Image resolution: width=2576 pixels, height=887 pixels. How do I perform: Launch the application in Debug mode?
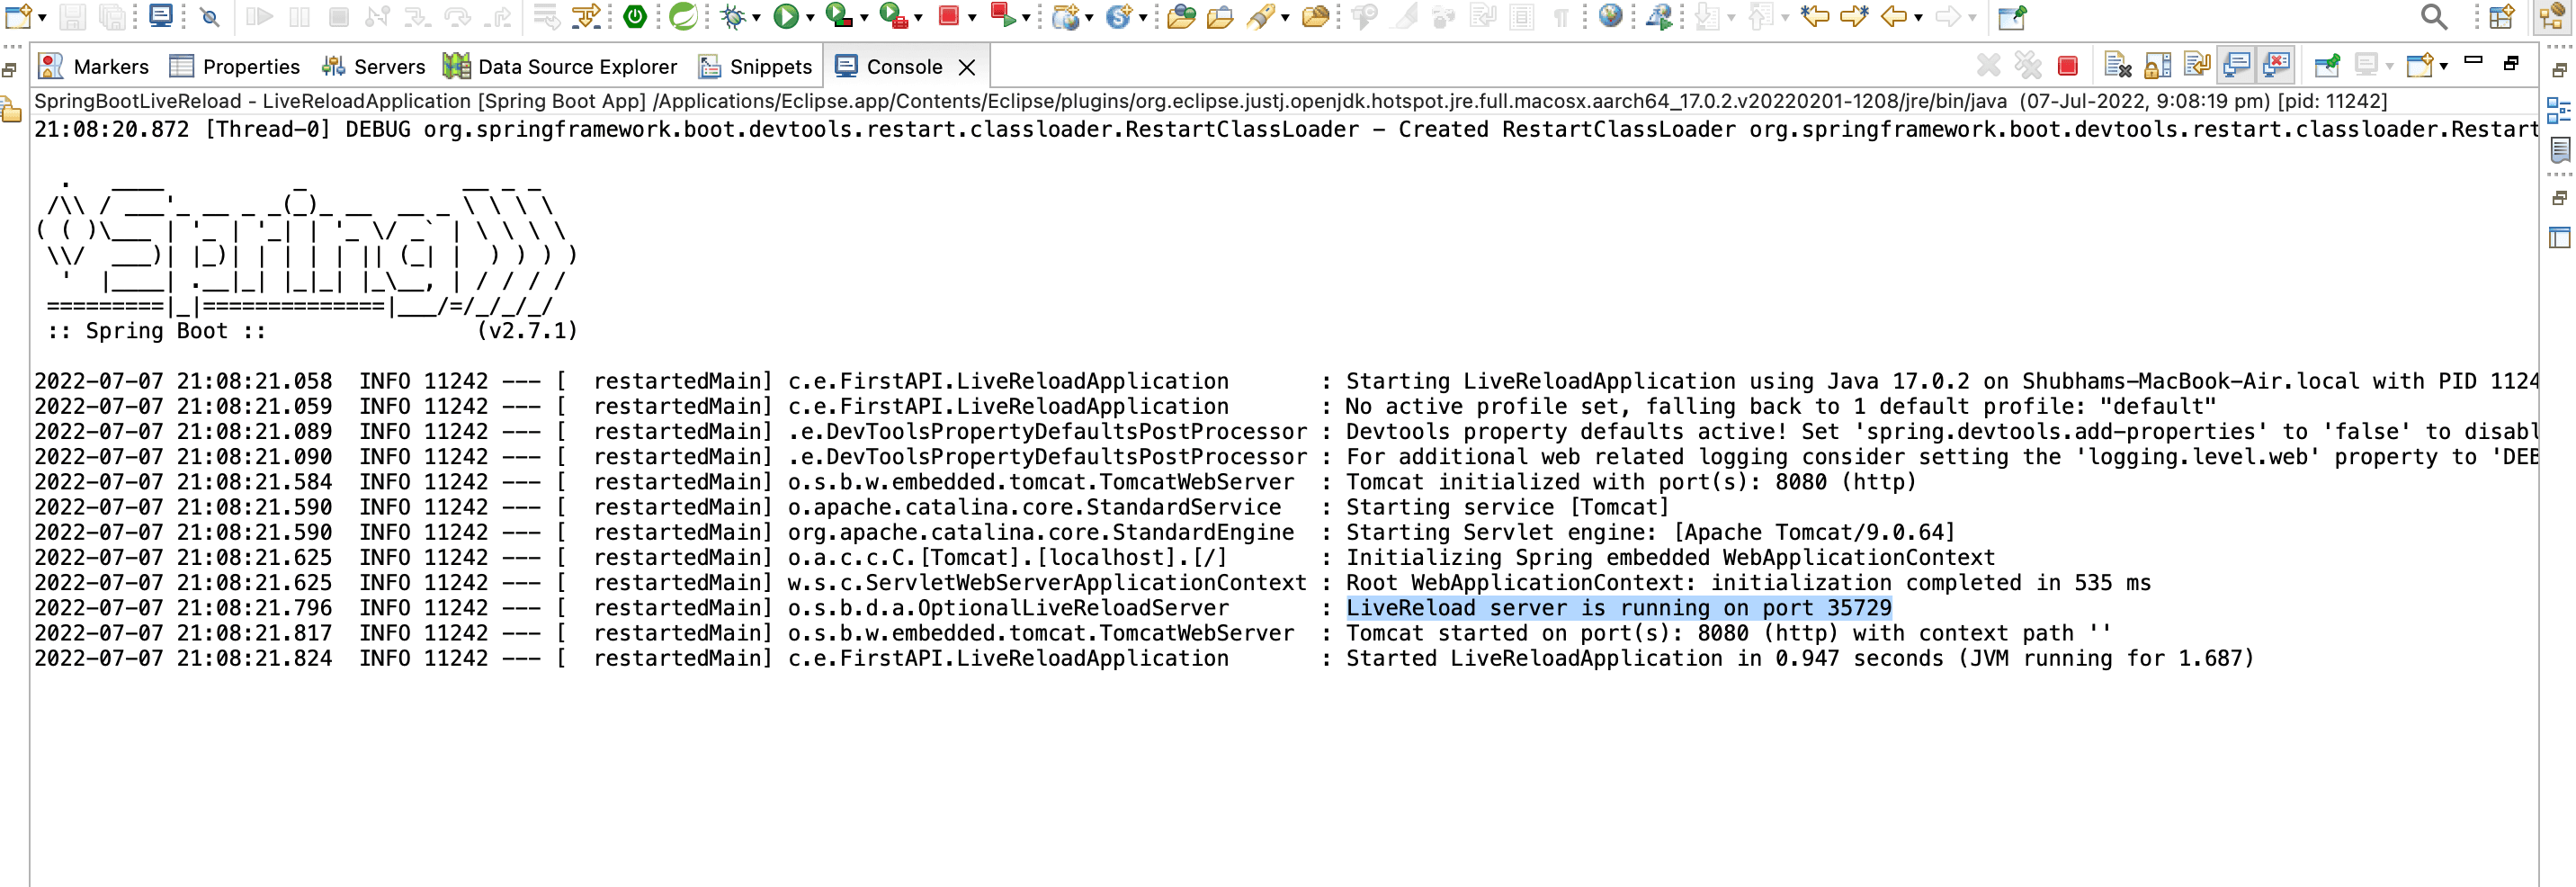(733, 17)
